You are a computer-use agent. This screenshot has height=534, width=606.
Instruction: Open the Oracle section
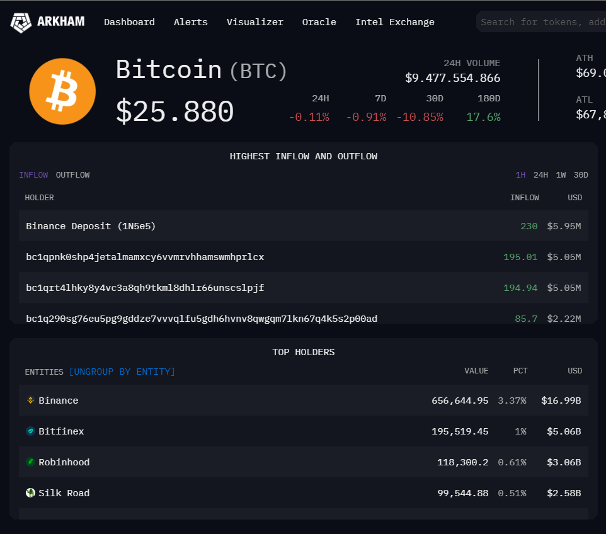[x=319, y=22]
